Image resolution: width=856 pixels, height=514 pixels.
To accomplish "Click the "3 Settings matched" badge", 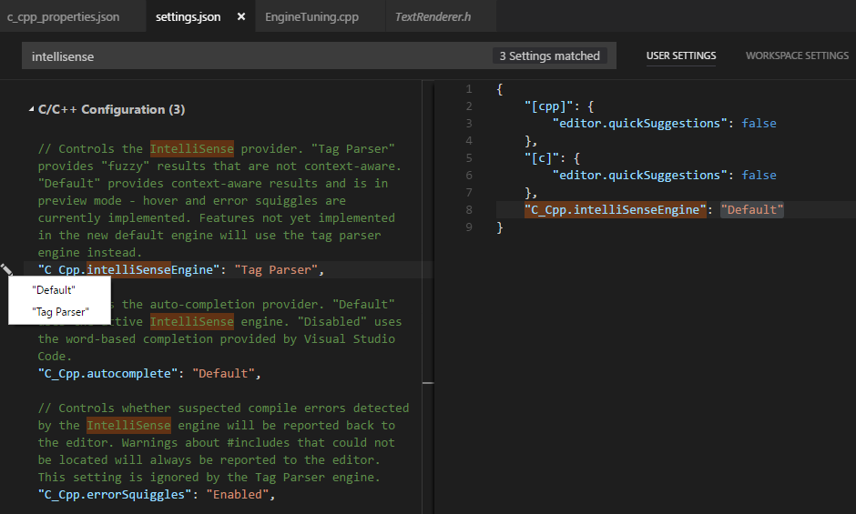I will [549, 56].
